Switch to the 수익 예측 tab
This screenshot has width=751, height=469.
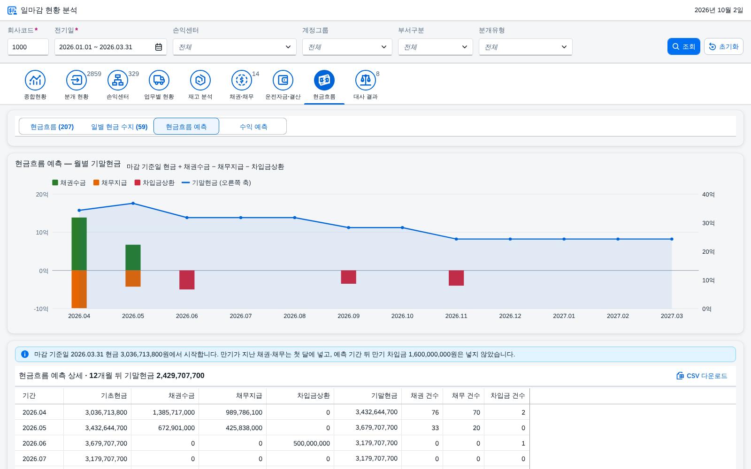click(253, 127)
